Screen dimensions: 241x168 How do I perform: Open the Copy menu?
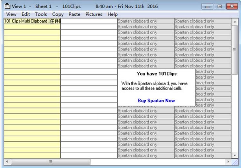(x=58, y=14)
